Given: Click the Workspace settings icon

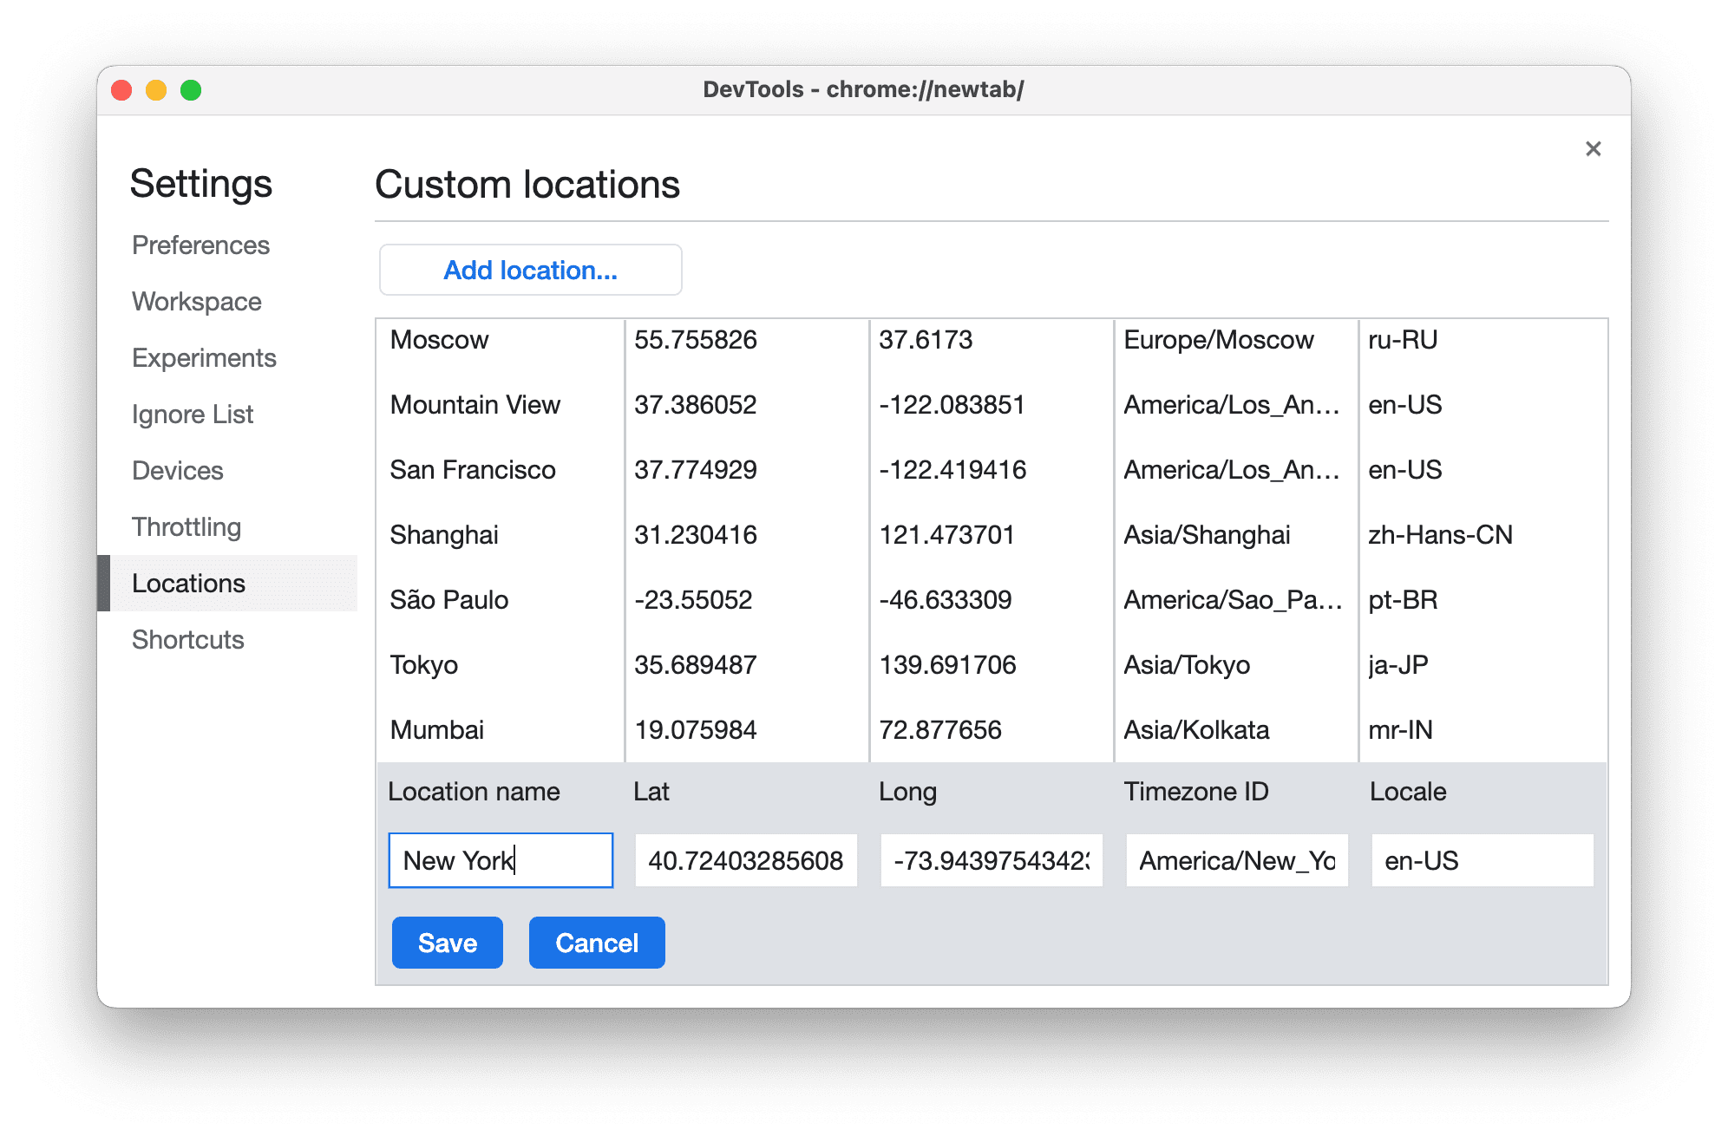Looking at the screenshot, I should click(x=195, y=301).
